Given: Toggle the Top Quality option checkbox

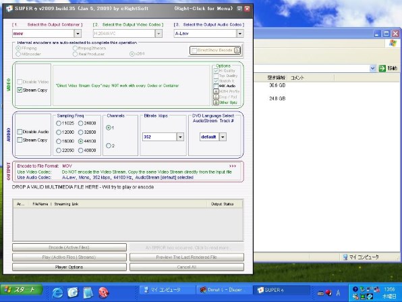Looking at the screenshot, I should (216, 76).
